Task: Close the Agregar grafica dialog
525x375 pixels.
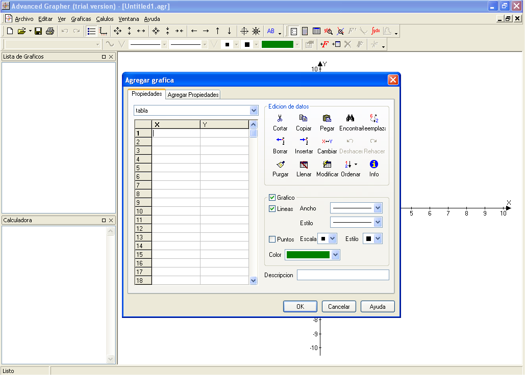Action: [393, 80]
